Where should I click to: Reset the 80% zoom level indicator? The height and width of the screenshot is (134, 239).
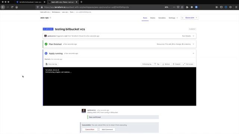coord(167,7)
